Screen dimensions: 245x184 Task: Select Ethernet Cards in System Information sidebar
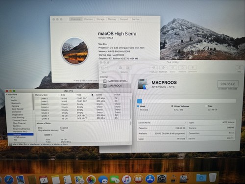click(x=20, y=120)
